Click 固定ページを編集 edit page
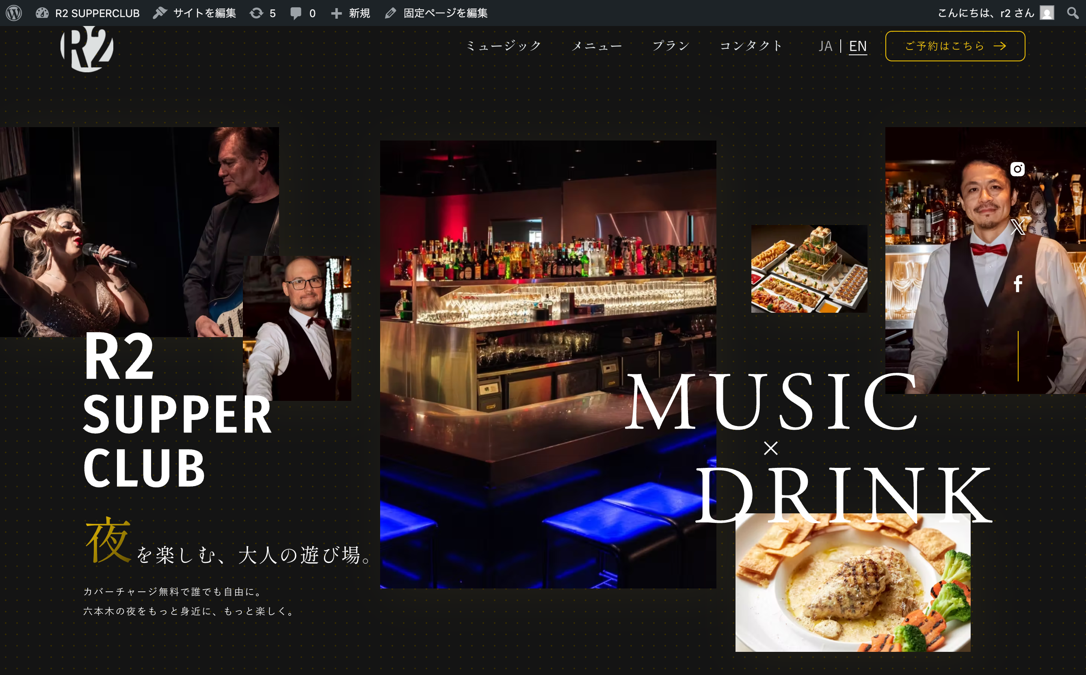Viewport: 1086px width, 675px height. (x=436, y=13)
